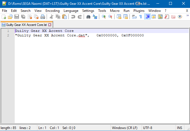Open the Run menu
Screen dimensions: 190x131
pos(126,11)
